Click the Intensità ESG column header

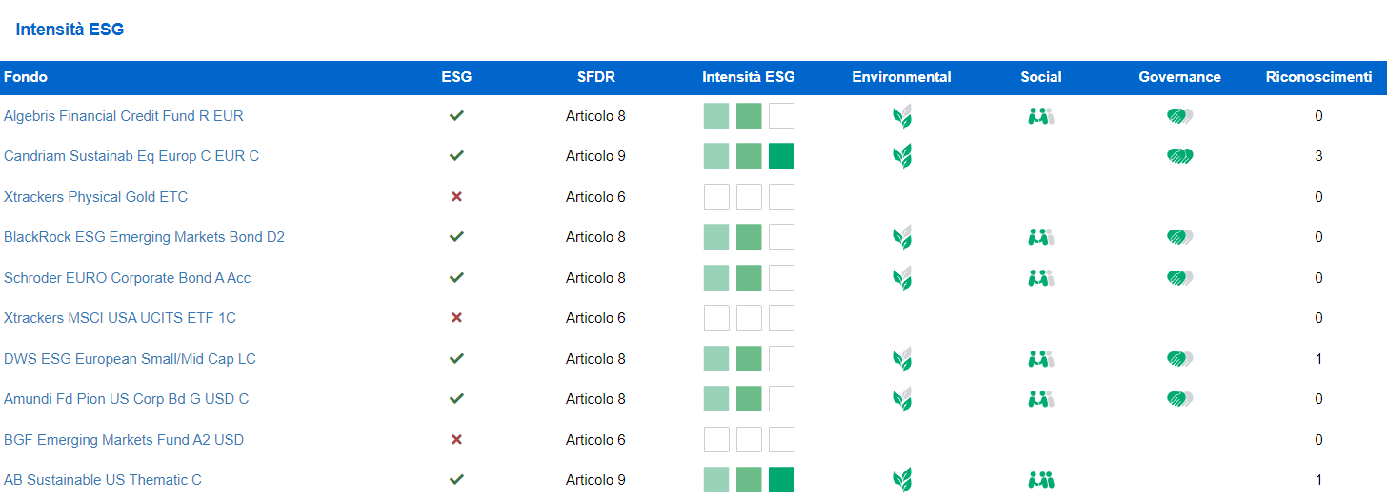(x=749, y=77)
